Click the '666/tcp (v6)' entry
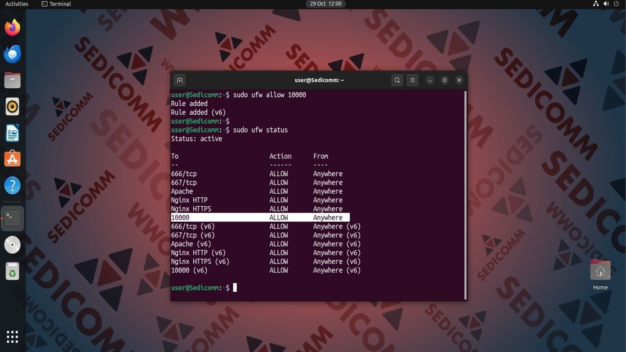The image size is (626, 352). pyautogui.click(x=193, y=227)
